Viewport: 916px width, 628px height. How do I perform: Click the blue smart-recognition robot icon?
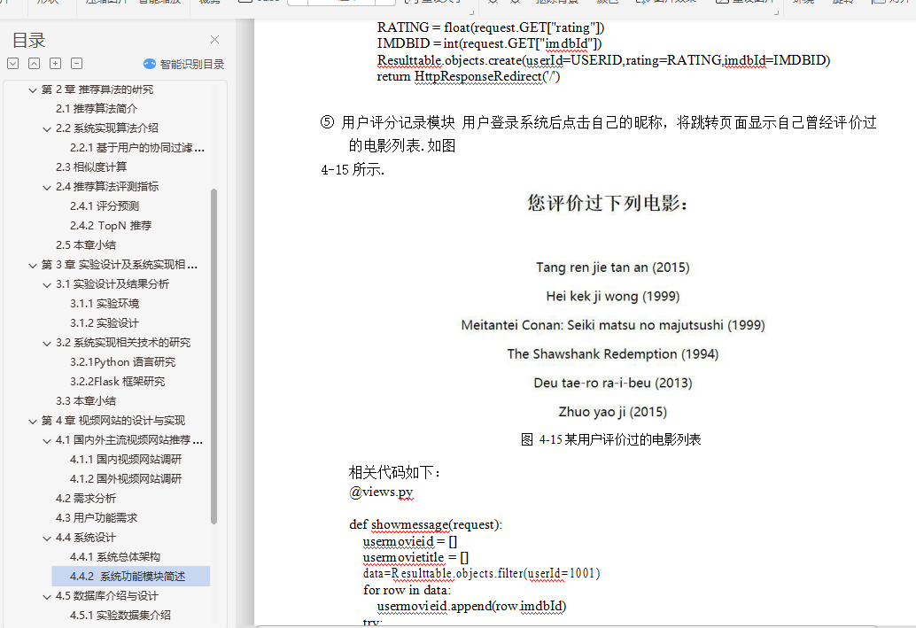150,64
